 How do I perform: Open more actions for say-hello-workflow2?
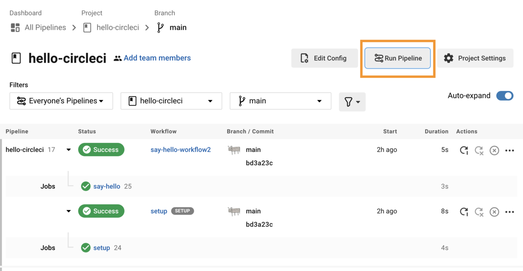click(509, 150)
